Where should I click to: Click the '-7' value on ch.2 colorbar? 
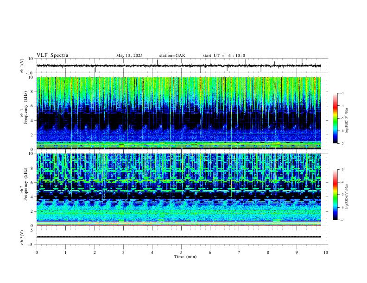342,220
